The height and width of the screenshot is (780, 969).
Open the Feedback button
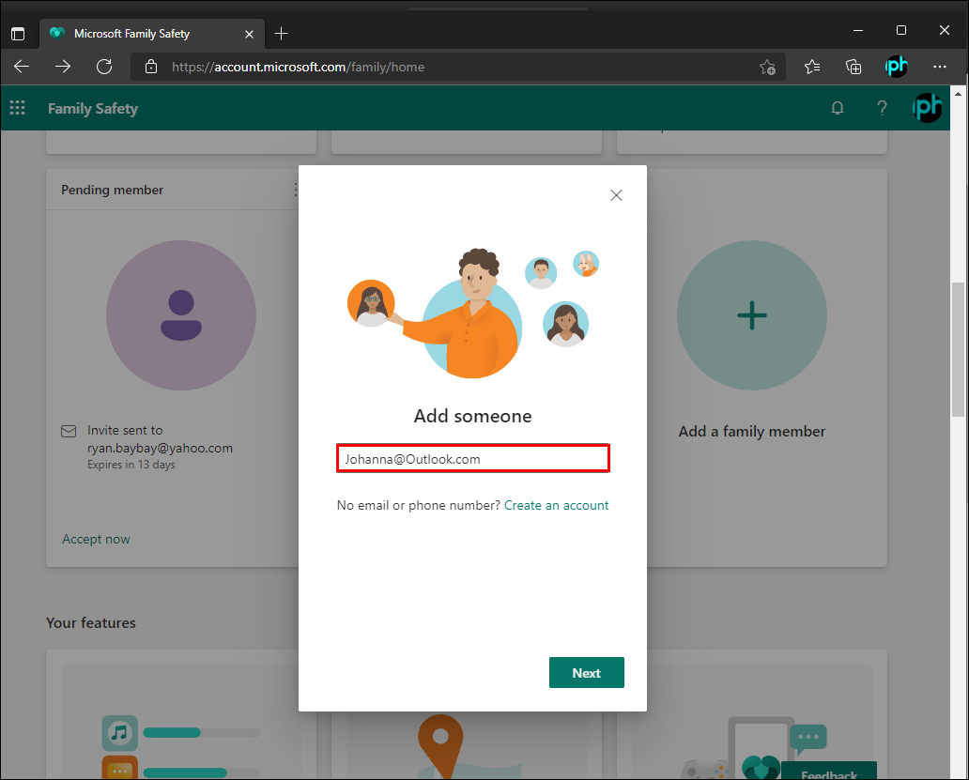pyautogui.click(x=829, y=771)
